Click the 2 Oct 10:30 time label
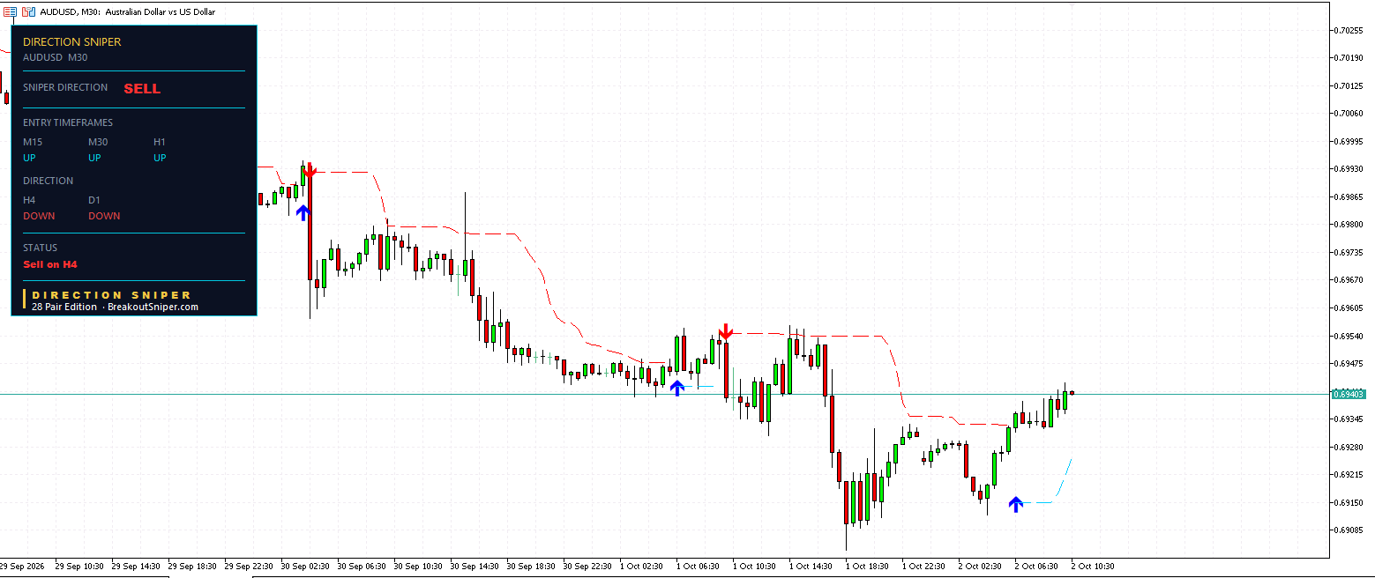 pos(1093,567)
